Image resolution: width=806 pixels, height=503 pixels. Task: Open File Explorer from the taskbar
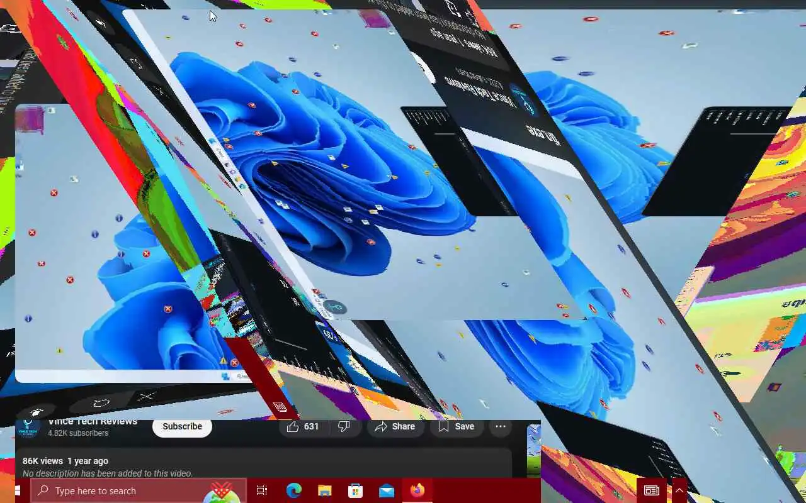(324, 490)
